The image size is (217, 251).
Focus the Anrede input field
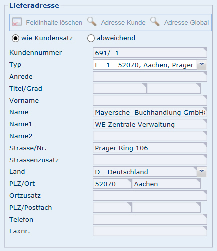pyautogui.click(x=150, y=77)
